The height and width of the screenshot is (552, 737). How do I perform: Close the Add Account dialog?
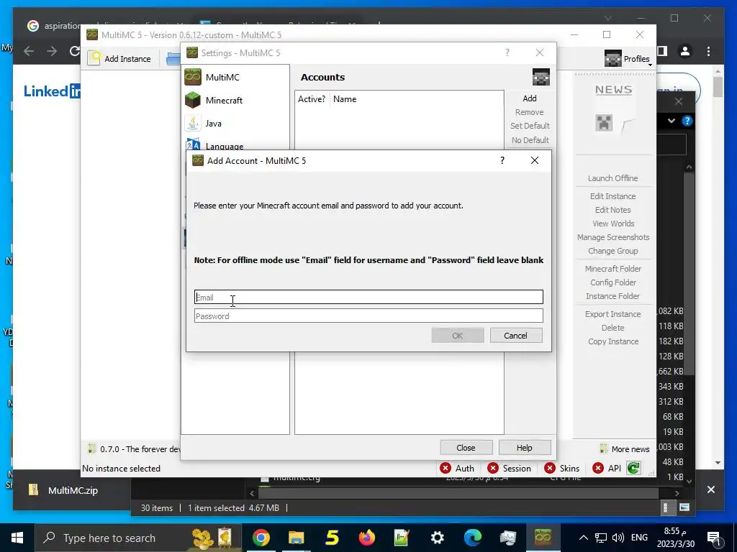point(535,160)
